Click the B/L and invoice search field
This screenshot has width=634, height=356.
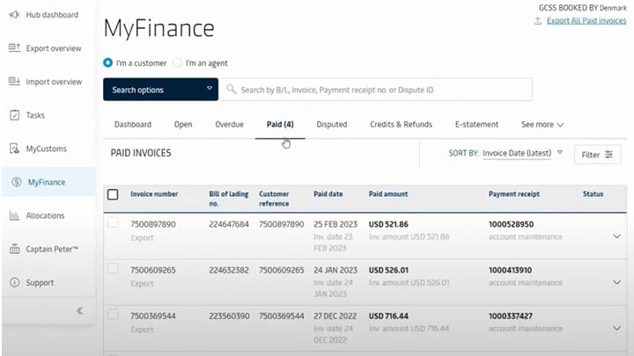click(379, 90)
